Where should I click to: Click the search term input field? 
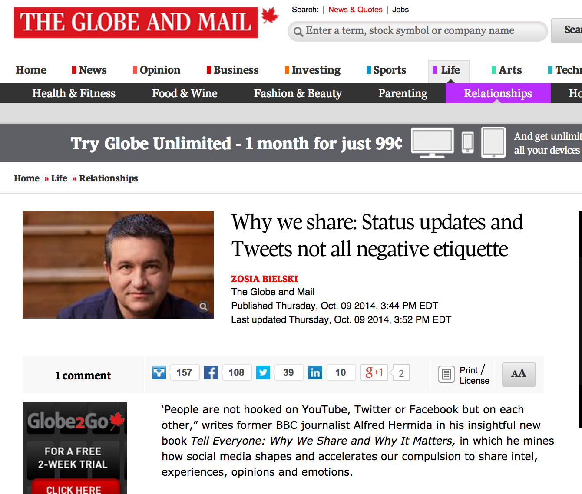tap(417, 31)
